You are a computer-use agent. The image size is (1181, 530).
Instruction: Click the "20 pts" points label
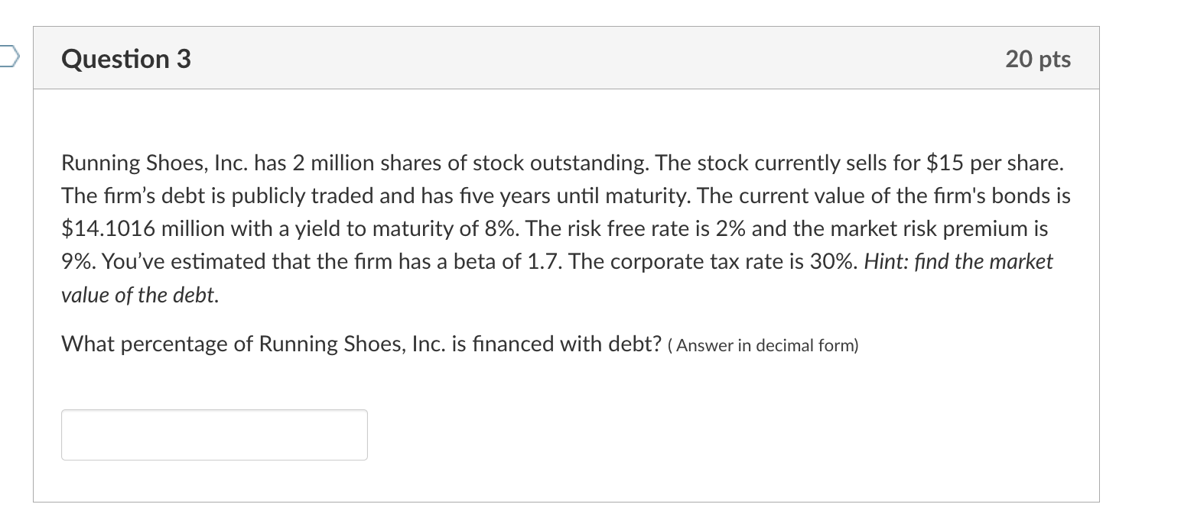click(x=1038, y=59)
